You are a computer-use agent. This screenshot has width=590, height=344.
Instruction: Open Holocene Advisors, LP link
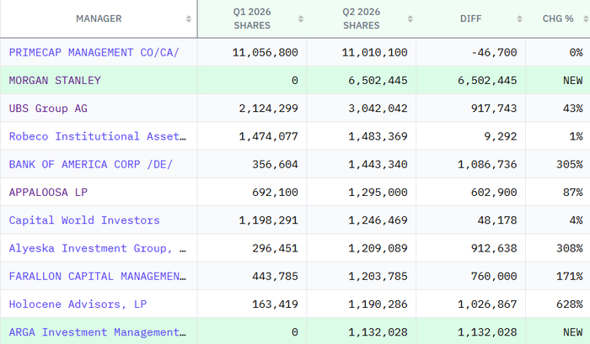point(78,304)
